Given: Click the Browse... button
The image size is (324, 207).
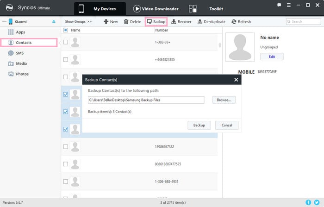Looking at the screenshot, I should (x=224, y=100).
